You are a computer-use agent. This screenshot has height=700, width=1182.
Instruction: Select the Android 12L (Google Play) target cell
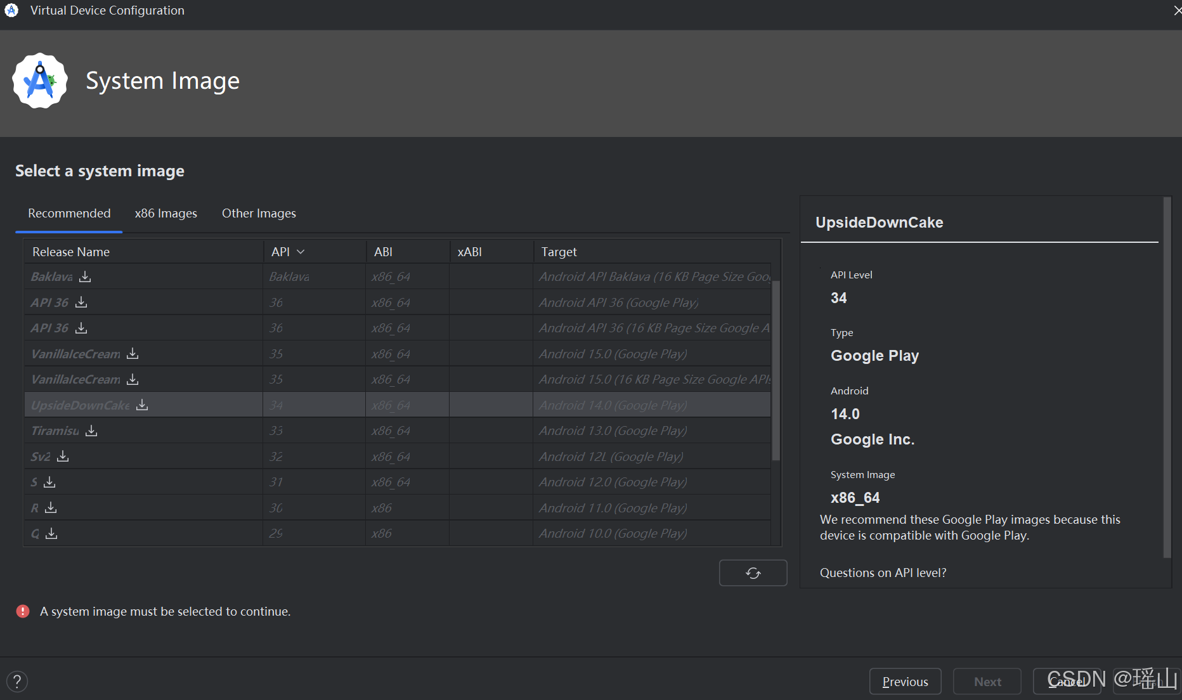[652, 456]
